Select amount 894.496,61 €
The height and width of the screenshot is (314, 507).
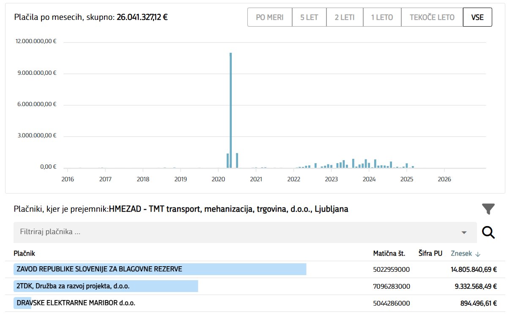(x=479, y=303)
